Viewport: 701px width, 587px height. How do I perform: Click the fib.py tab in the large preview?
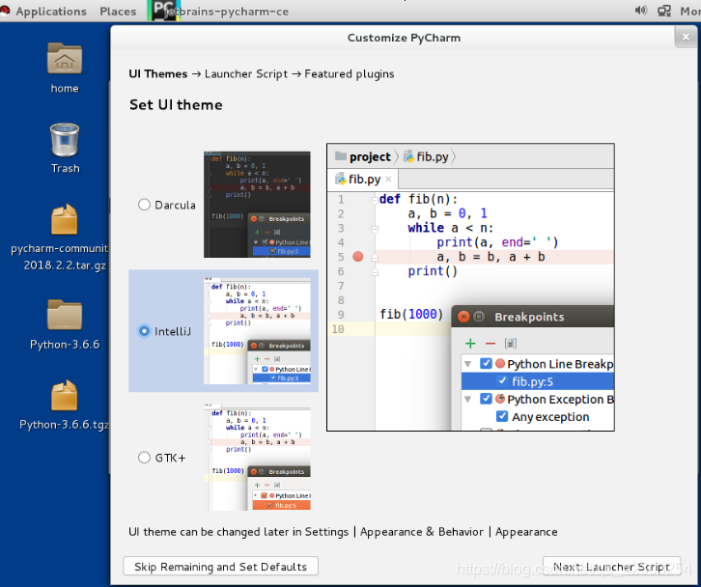click(363, 180)
